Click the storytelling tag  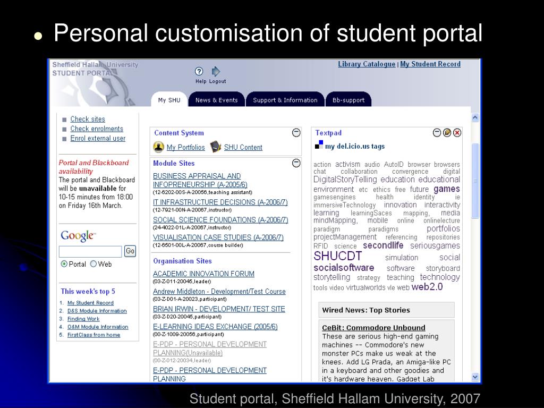pyautogui.click(x=331, y=277)
